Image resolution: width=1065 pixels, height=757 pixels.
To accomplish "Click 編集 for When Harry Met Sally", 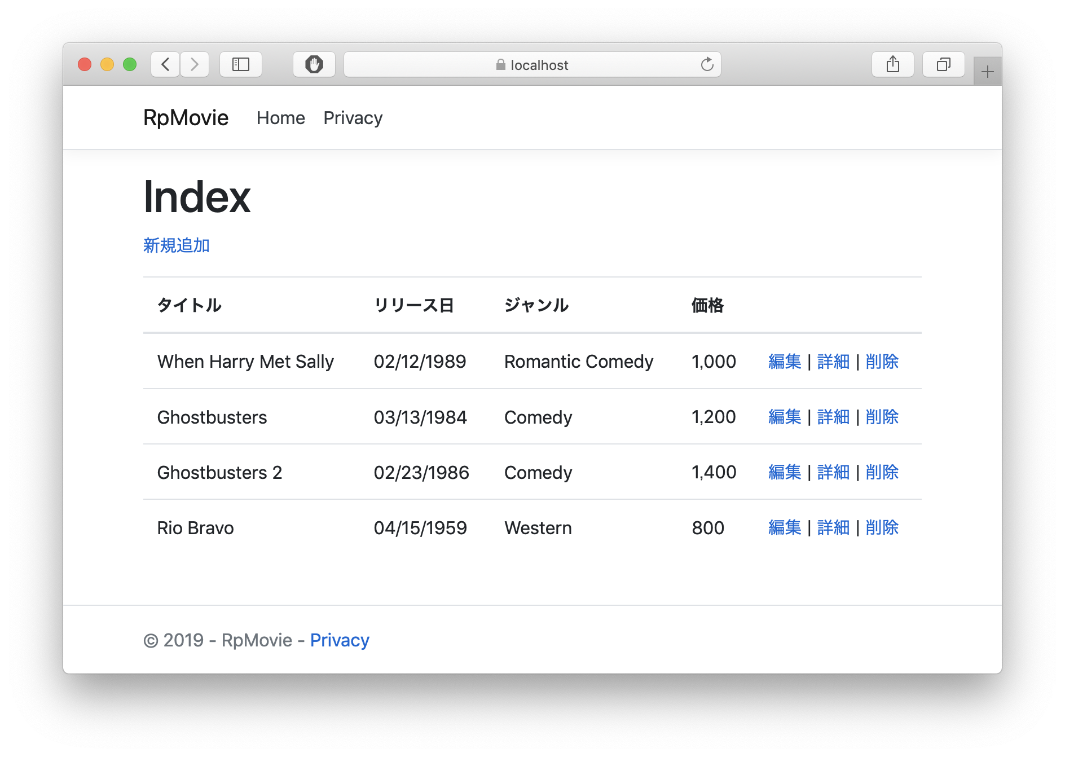I will click(784, 362).
